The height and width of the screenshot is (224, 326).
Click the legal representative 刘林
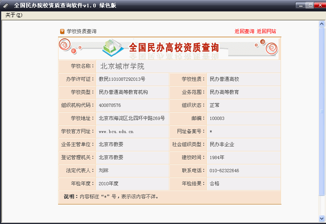tap(103, 171)
